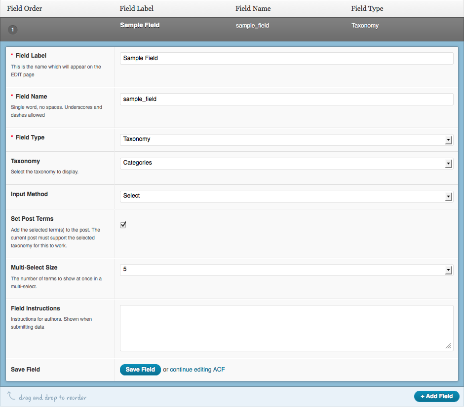Click the Field Label column header
Screen dimensions: 464x407
click(138, 8)
